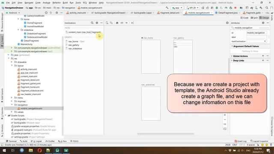Hide the Attributes panel with minus icon
274x154 pixels.
point(268,23)
